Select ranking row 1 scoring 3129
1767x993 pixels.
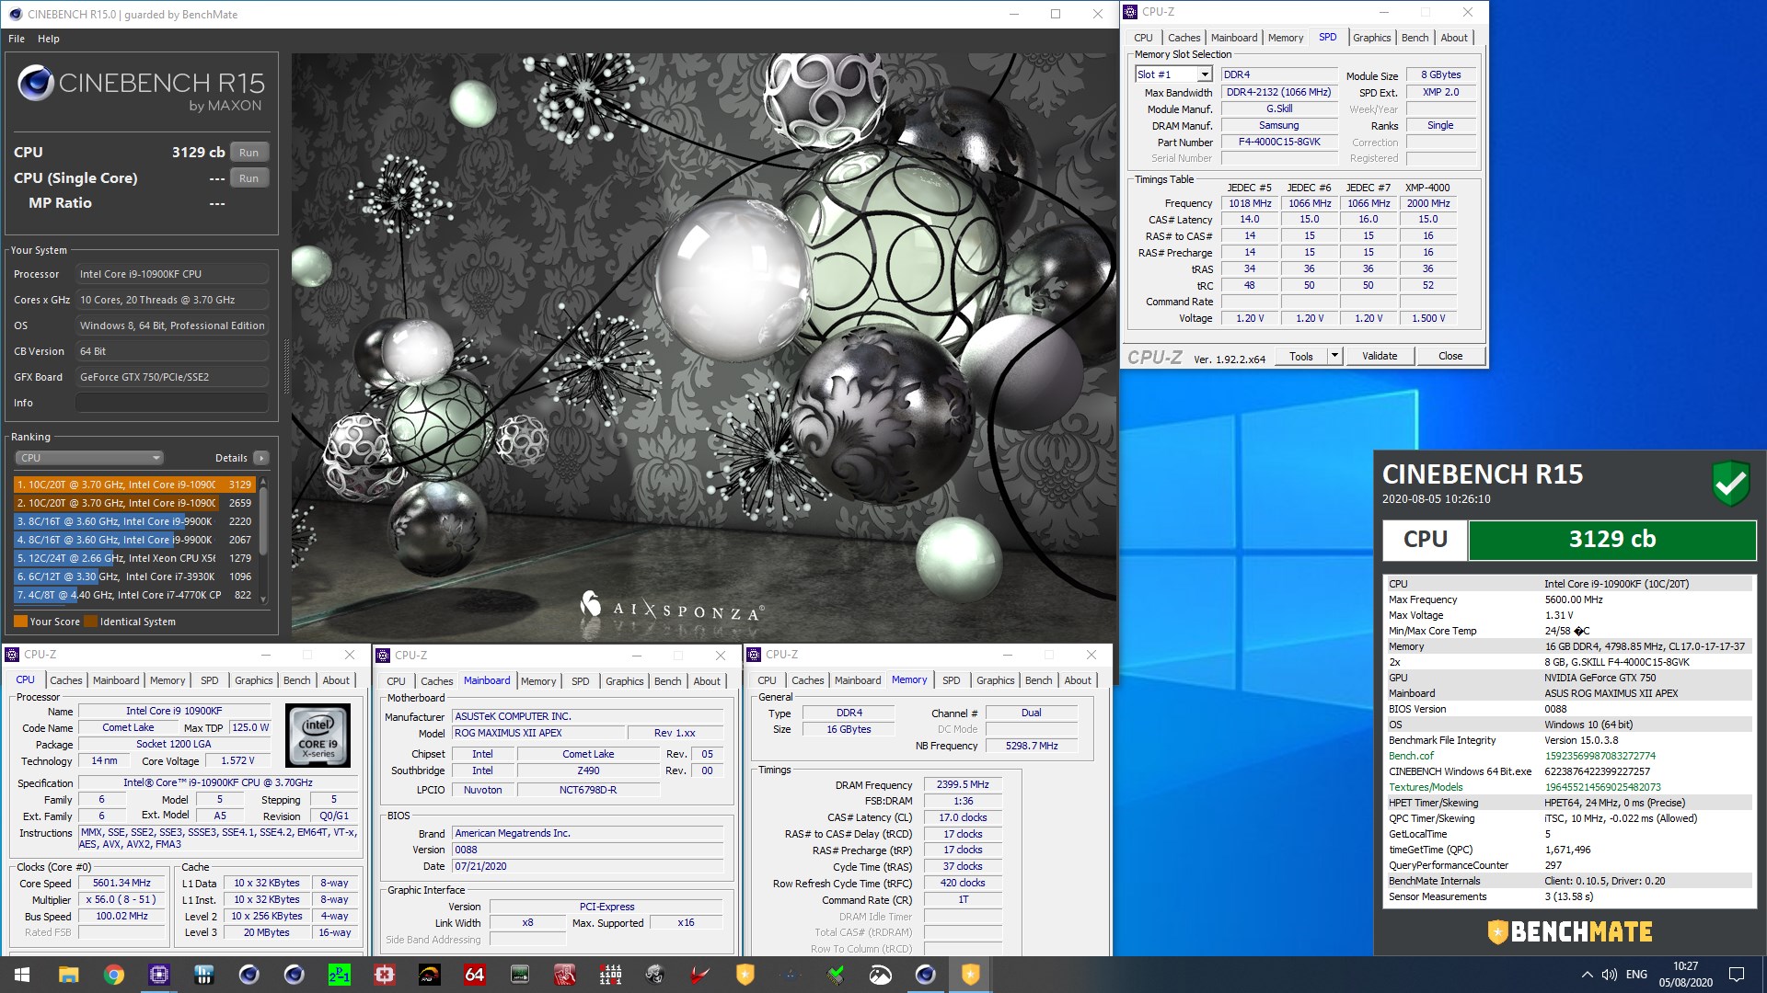click(134, 485)
